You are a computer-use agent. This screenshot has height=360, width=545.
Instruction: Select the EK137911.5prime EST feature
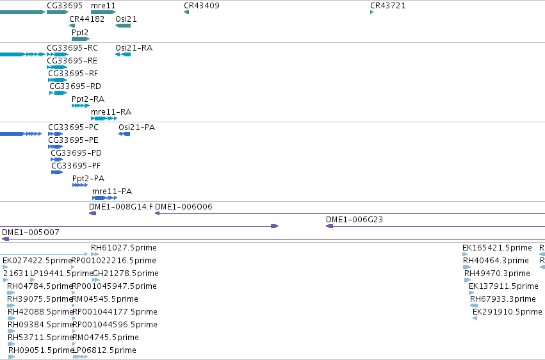tap(471, 293)
